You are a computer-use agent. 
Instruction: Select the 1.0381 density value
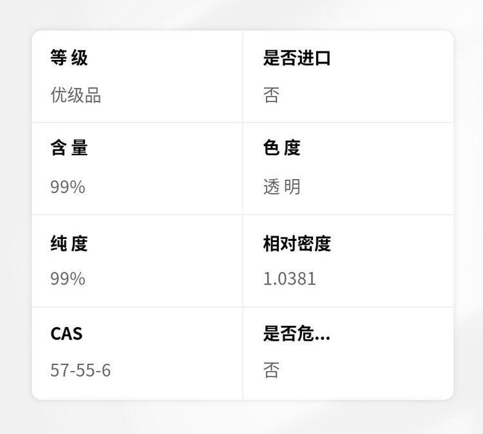[289, 279]
